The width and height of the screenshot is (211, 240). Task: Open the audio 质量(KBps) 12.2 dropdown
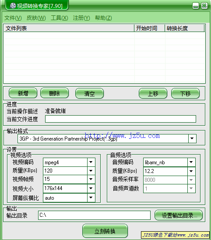click(191, 171)
